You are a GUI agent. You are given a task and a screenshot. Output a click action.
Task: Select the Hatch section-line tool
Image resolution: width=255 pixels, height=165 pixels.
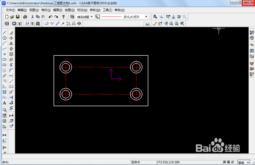[5, 92]
